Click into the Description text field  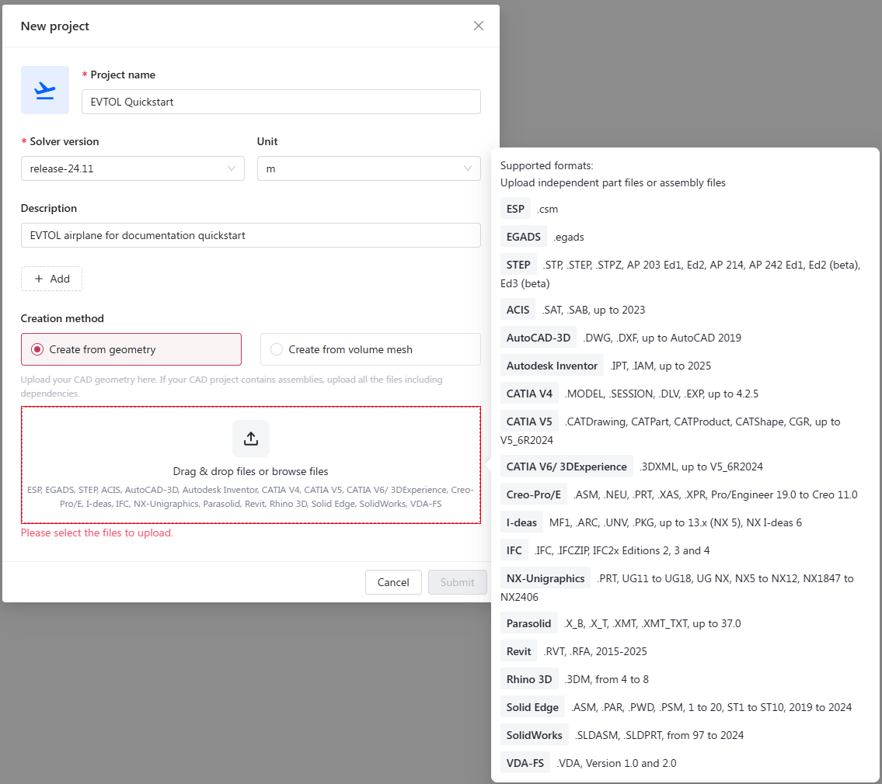point(250,235)
